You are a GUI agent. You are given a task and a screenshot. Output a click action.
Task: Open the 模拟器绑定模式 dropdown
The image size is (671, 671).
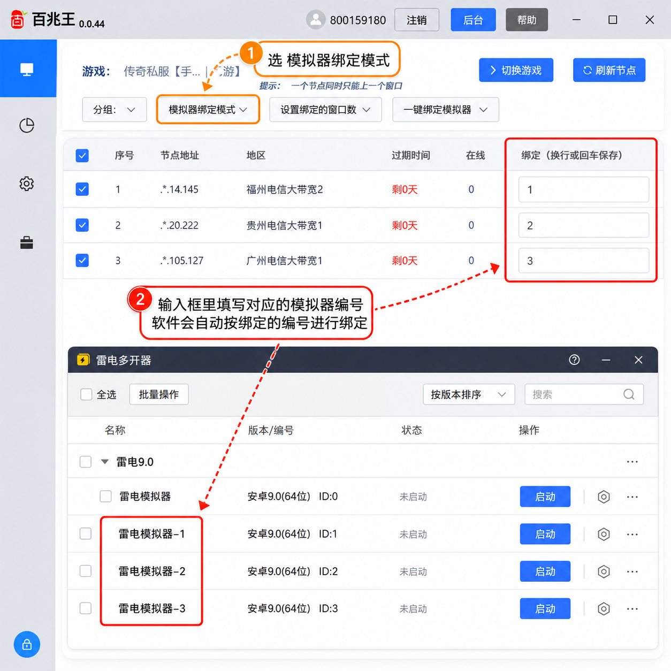pos(208,110)
